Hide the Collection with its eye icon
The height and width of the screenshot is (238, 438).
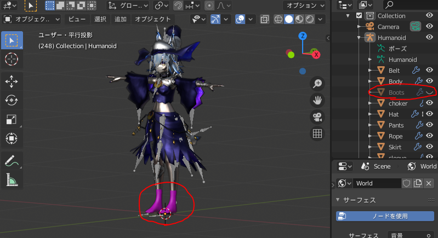click(430, 16)
